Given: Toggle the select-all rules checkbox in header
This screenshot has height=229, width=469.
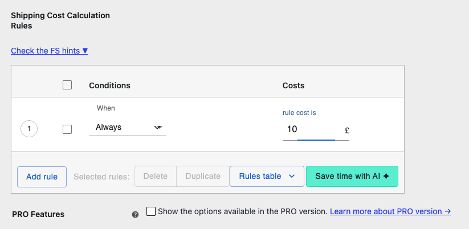Looking at the screenshot, I should (x=67, y=85).
